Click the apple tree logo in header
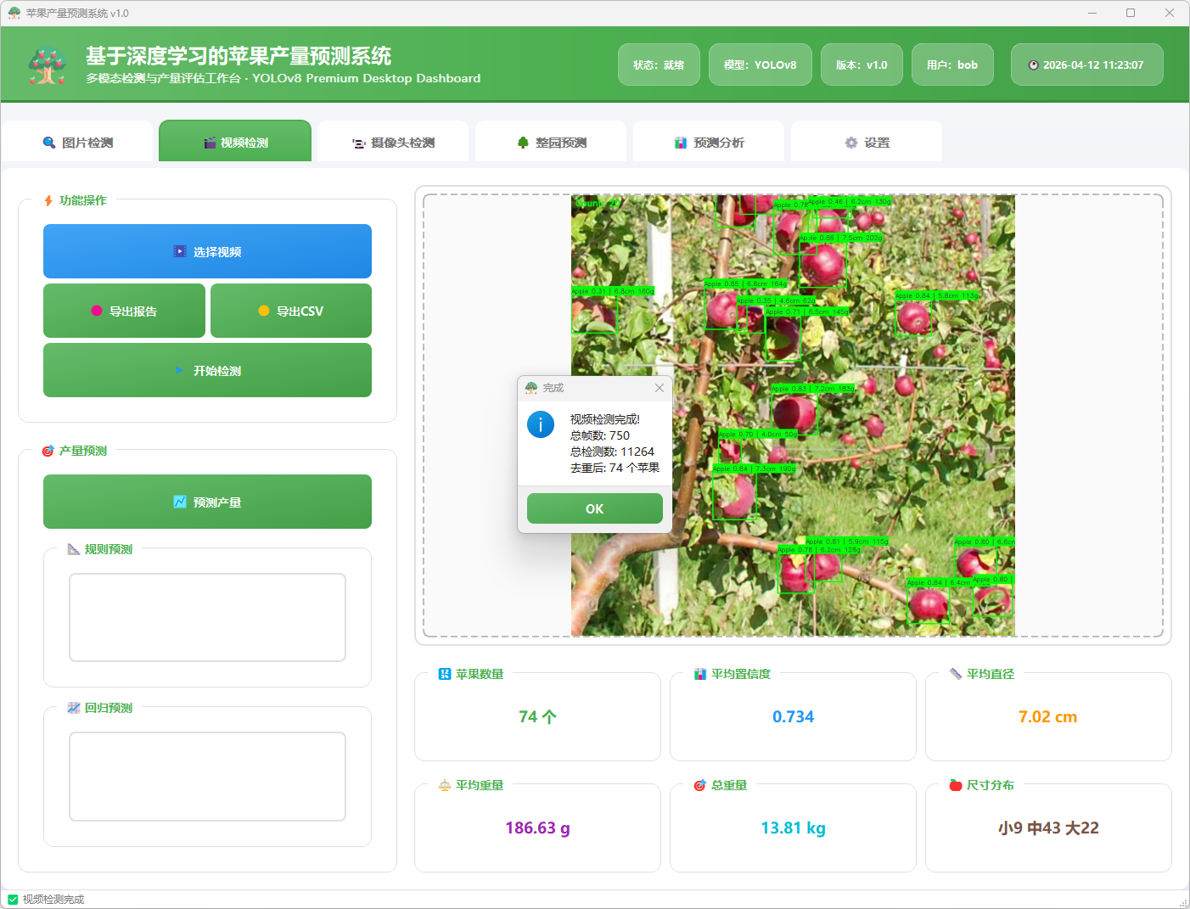 coord(48,65)
